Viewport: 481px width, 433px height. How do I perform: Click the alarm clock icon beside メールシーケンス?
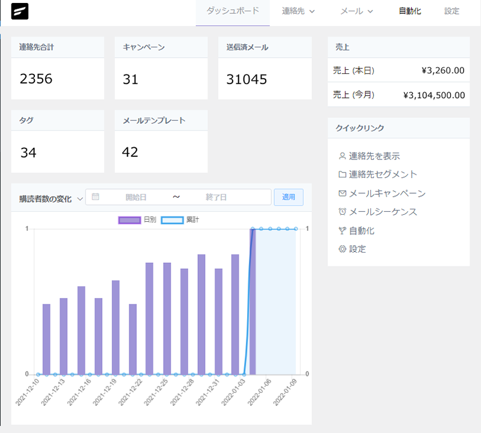(x=342, y=212)
